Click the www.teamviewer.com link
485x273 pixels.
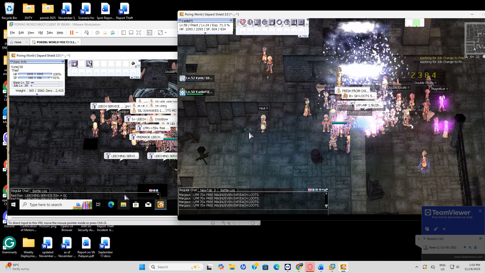(x=468, y=257)
